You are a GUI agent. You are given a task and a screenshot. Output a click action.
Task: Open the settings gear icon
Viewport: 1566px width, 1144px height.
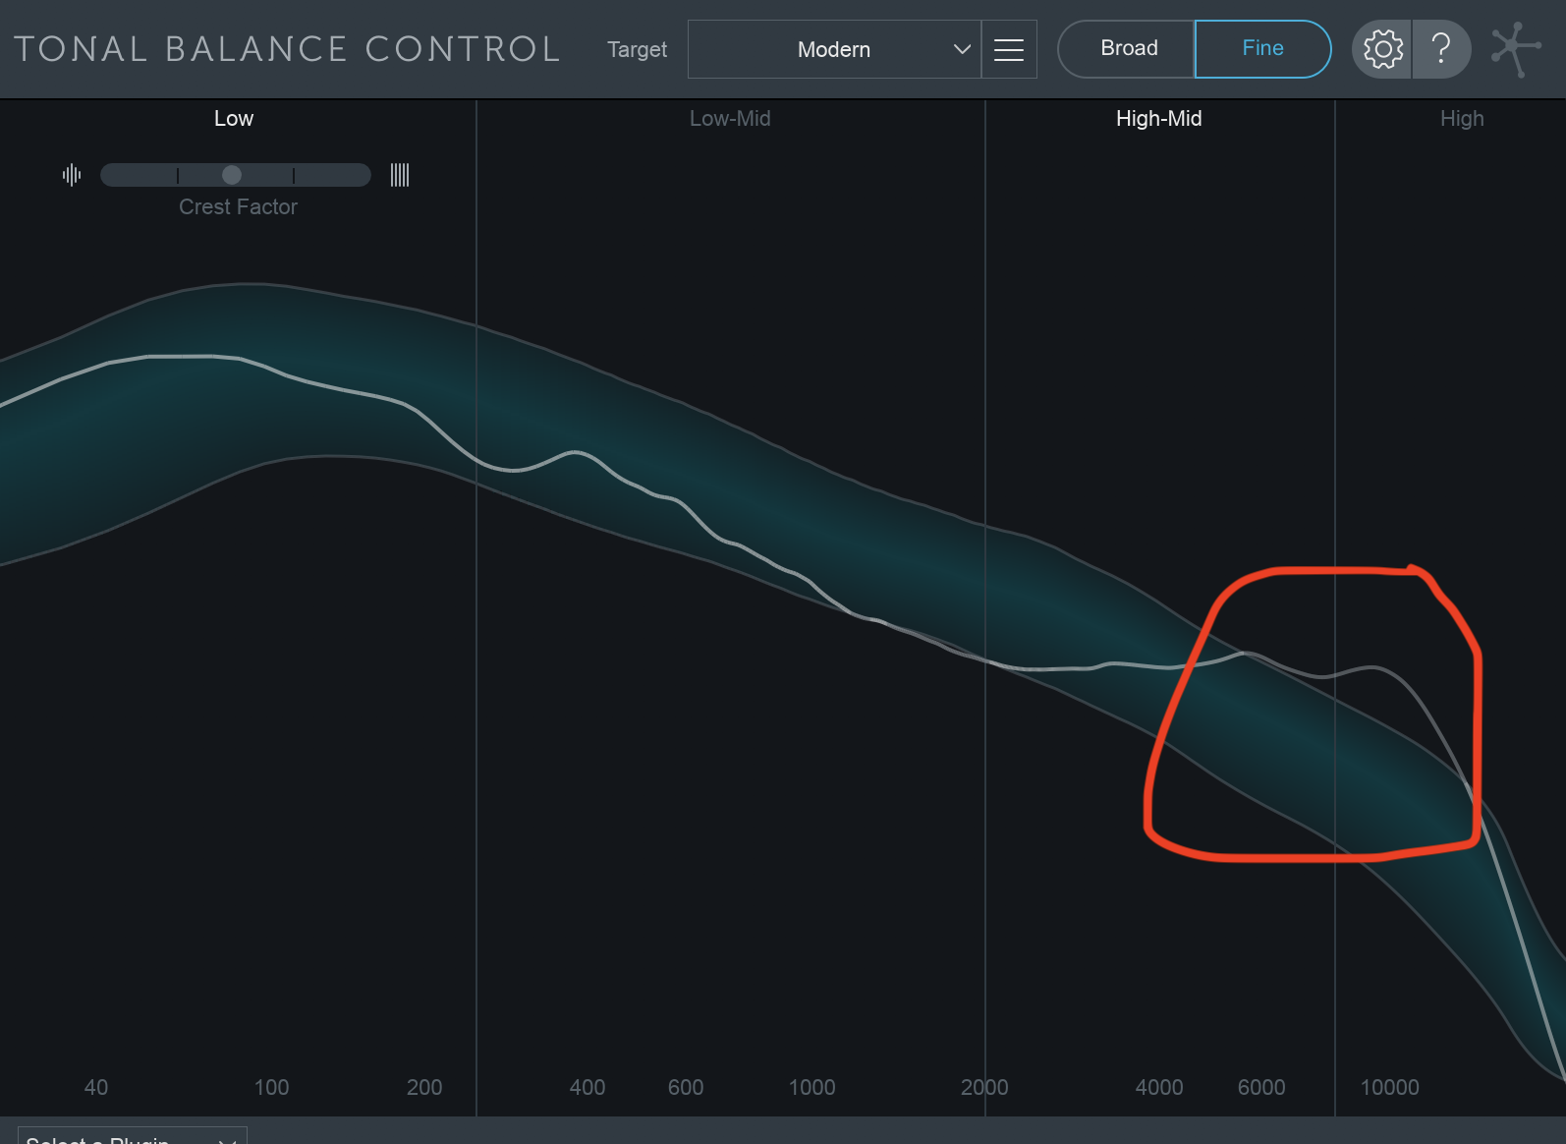tap(1382, 49)
